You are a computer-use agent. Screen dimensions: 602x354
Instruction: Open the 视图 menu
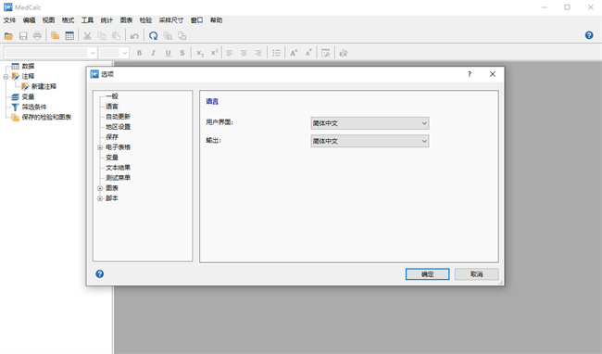pos(48,20)
